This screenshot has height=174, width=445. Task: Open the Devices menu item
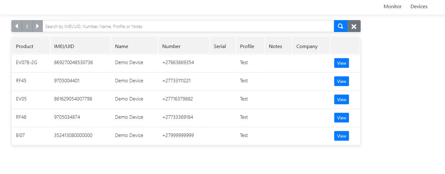click(419, 7)
